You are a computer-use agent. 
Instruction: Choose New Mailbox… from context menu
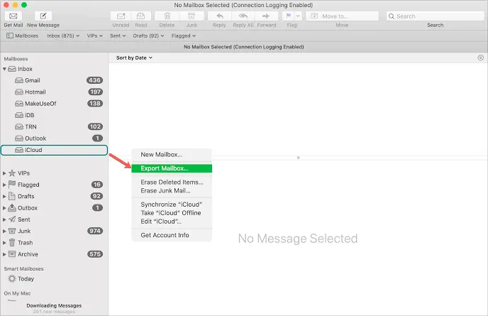(x=172, y=155)
